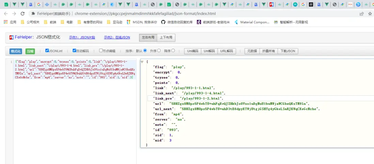
Task: Bookmark this page with the star icon
Action: tap(370, 14)
